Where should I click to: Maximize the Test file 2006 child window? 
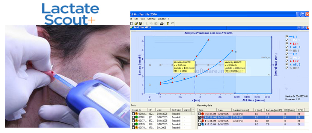[x=304, y=28]
